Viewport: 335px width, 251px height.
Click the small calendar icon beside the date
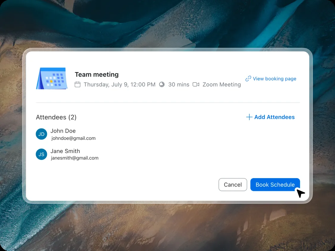point(77,85)
